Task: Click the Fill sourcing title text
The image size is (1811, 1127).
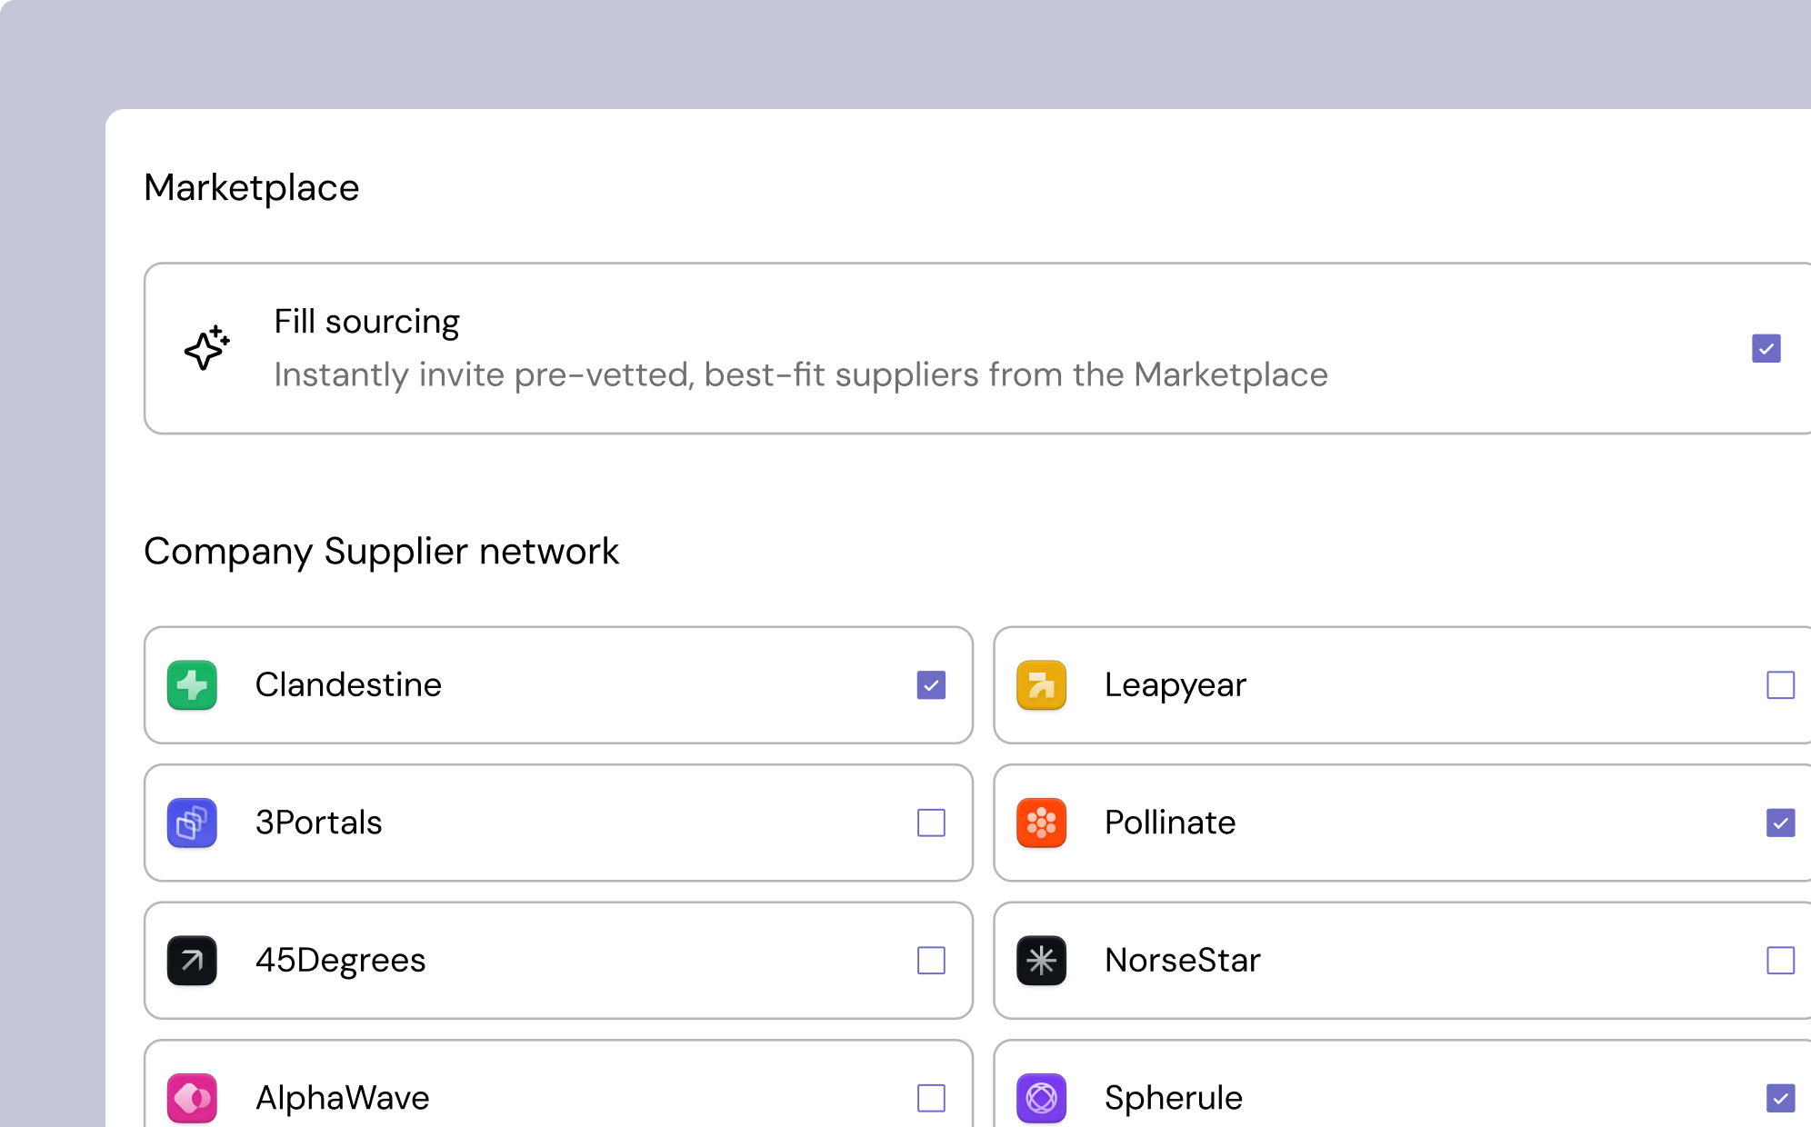Action: pos(366,322)
